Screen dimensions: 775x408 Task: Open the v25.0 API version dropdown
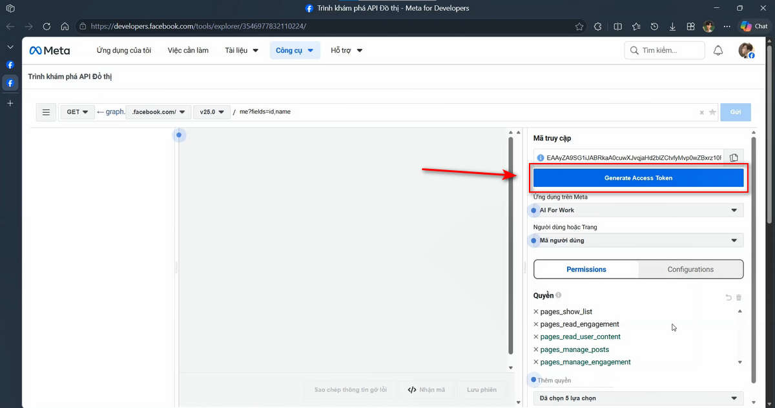point(211,112)
